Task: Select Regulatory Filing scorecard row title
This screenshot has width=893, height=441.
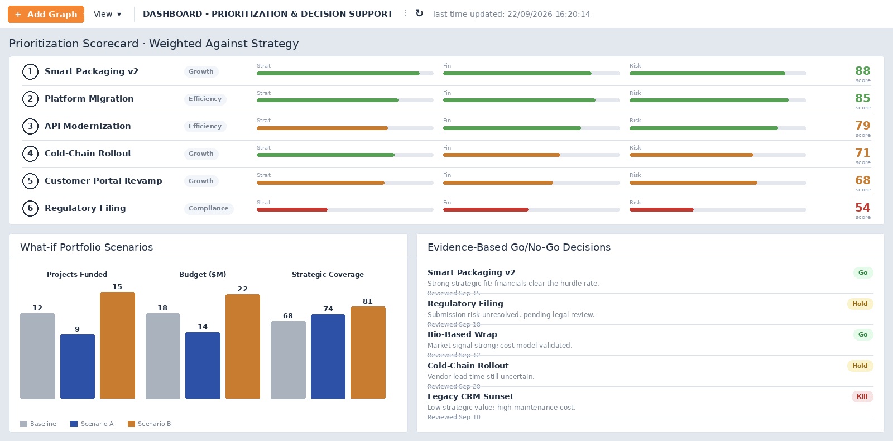Action: [85, 208]
